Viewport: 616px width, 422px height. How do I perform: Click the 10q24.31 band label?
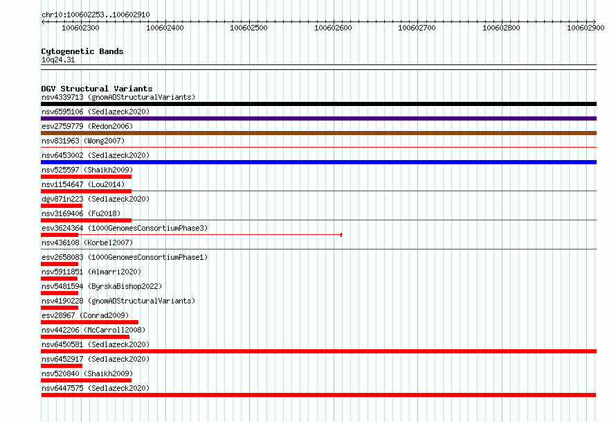coord(58,60)
